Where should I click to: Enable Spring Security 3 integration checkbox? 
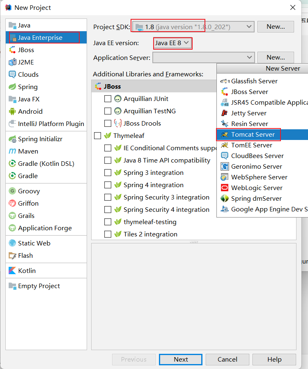coord(108,197)
